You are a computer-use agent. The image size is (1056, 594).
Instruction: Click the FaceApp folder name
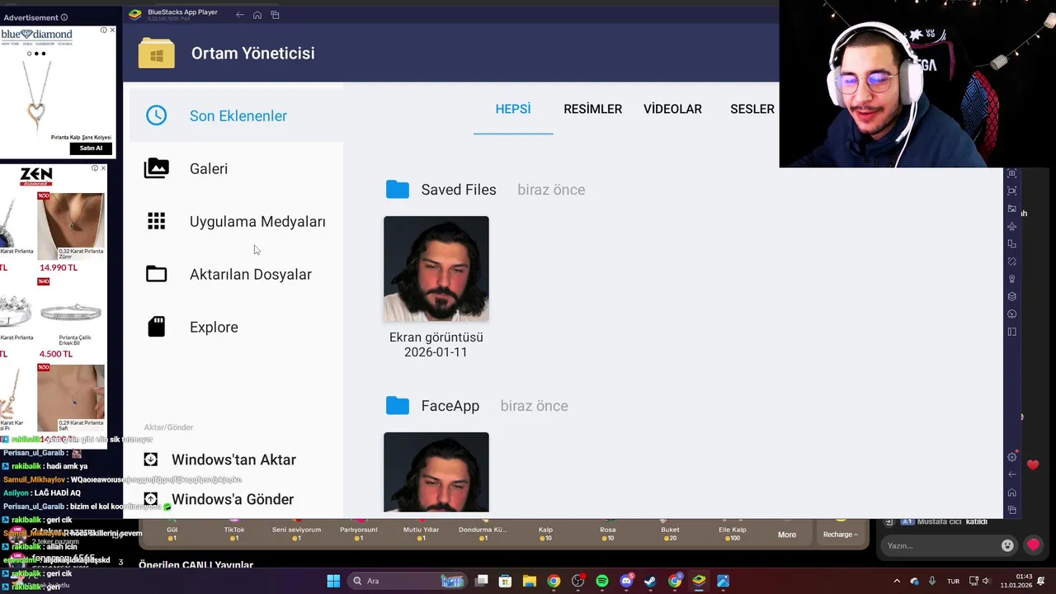click(450, 406)
